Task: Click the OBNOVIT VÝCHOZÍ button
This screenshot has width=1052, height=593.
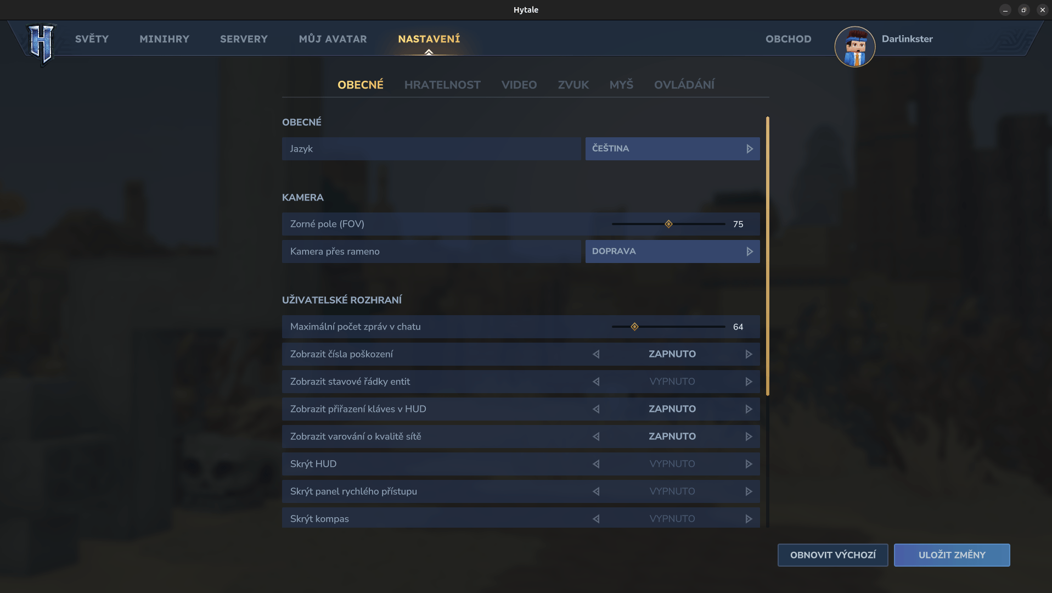Action: (x=832, y=555)
